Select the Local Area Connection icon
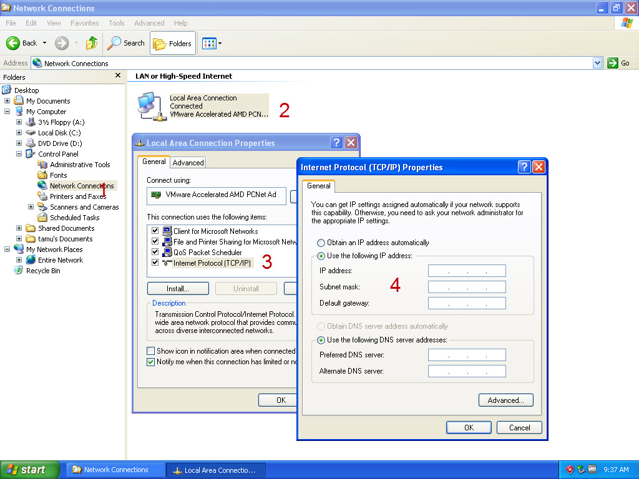639x479 pixels. click(x=152, y=106)
